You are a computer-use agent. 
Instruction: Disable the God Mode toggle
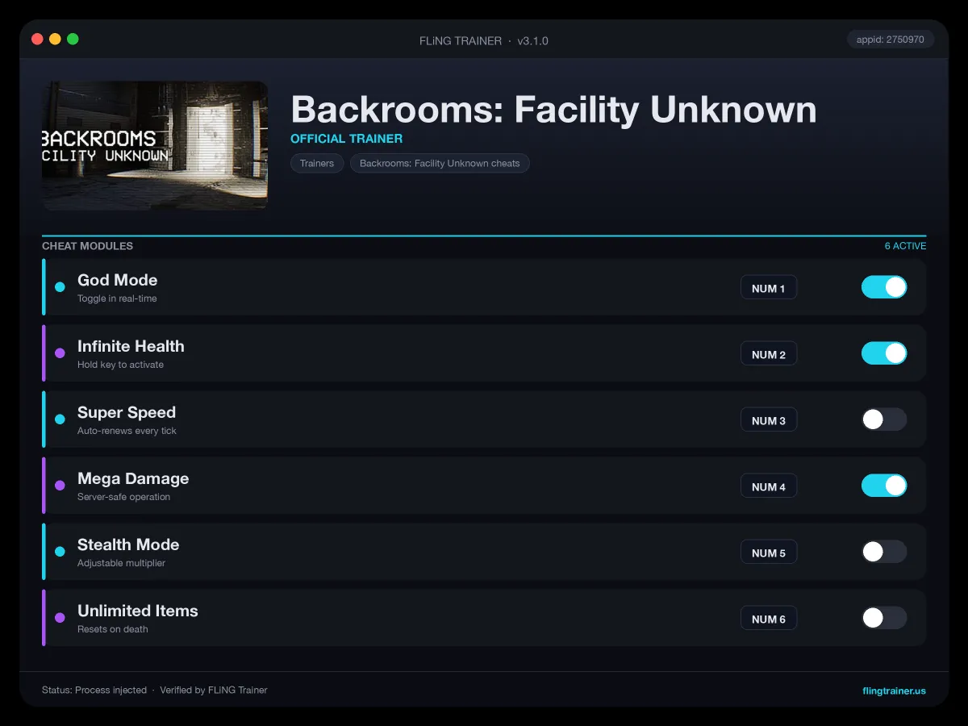[884, 287]
